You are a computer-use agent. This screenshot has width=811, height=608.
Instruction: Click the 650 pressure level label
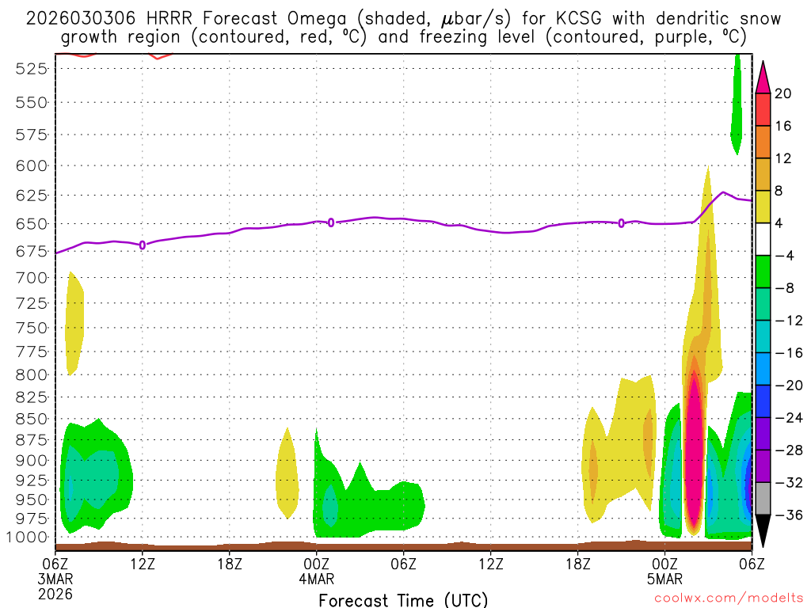32,224
